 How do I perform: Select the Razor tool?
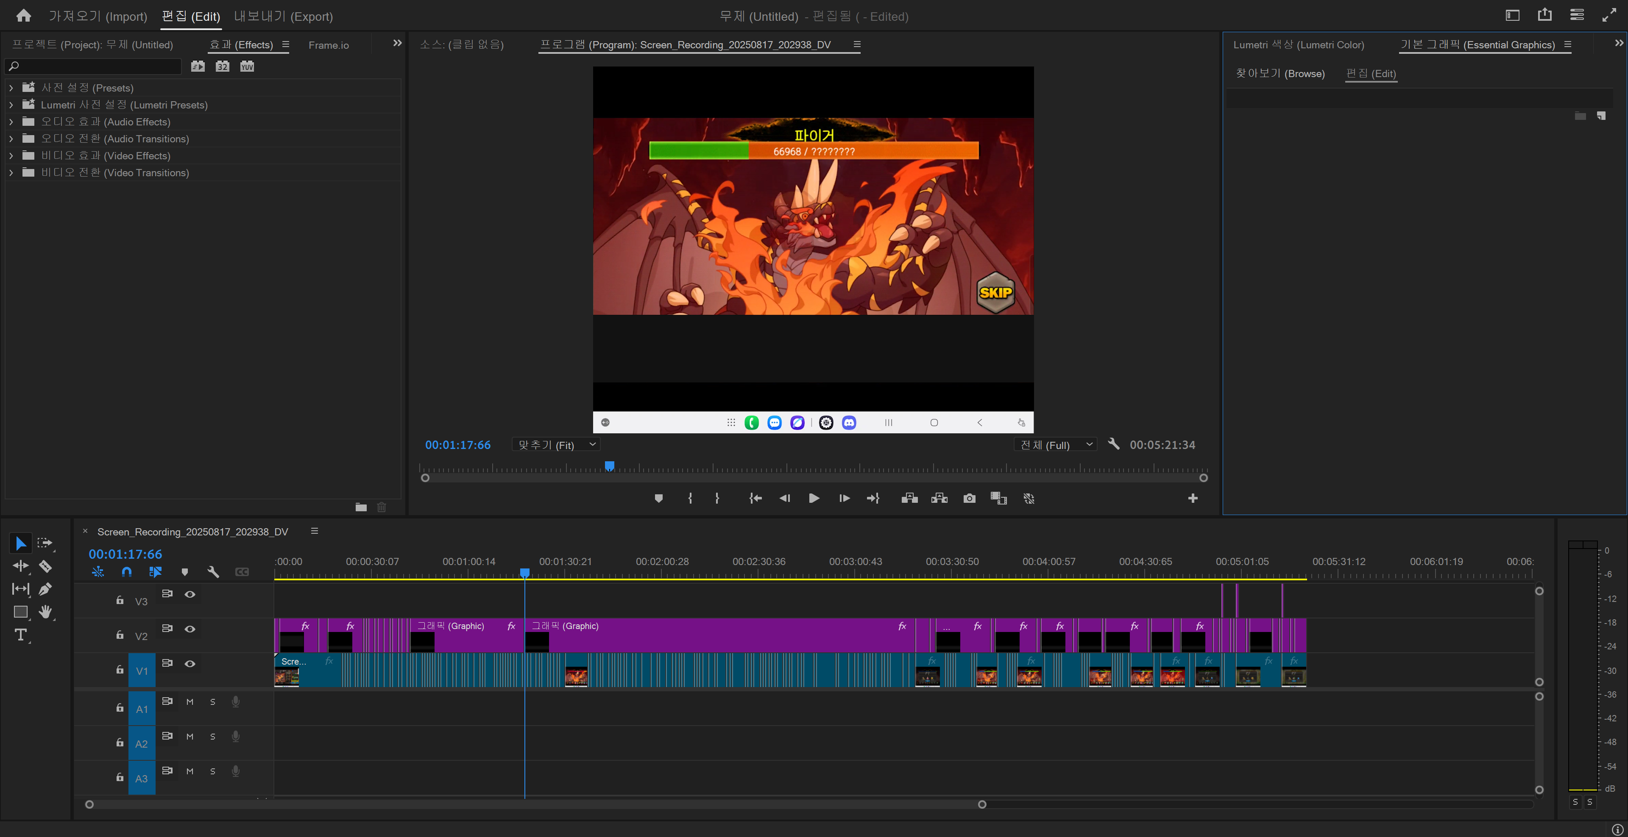45,566
